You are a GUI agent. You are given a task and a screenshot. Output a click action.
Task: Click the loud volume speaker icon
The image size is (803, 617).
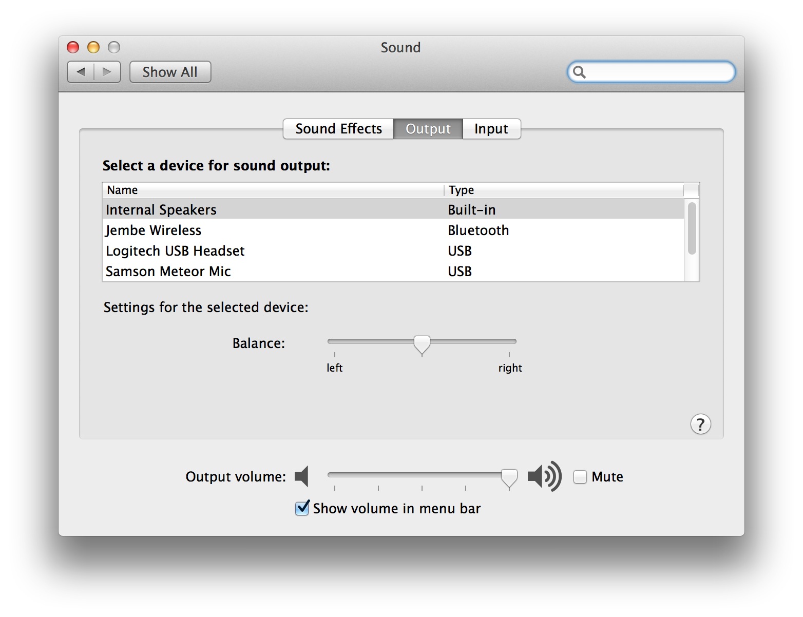545,477
